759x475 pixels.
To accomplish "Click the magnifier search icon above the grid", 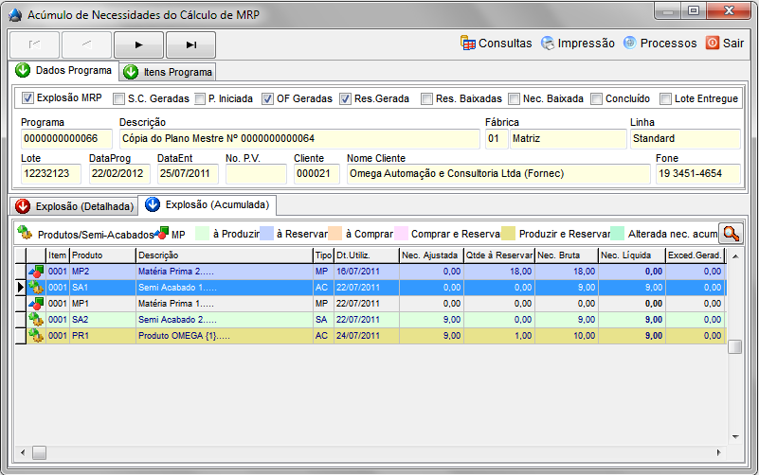I will point(730,233).
